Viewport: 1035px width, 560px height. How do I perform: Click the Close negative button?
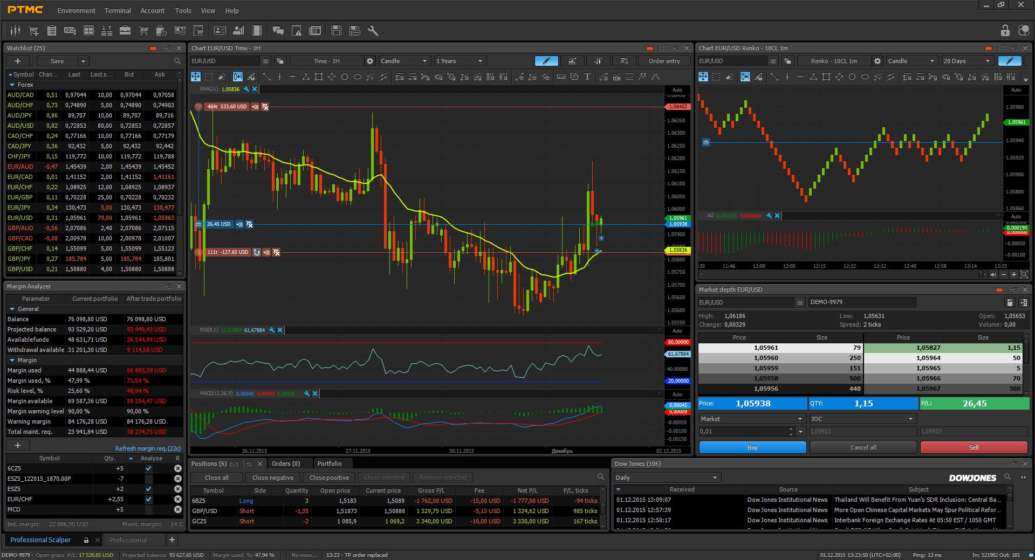[x=273, y=478]
